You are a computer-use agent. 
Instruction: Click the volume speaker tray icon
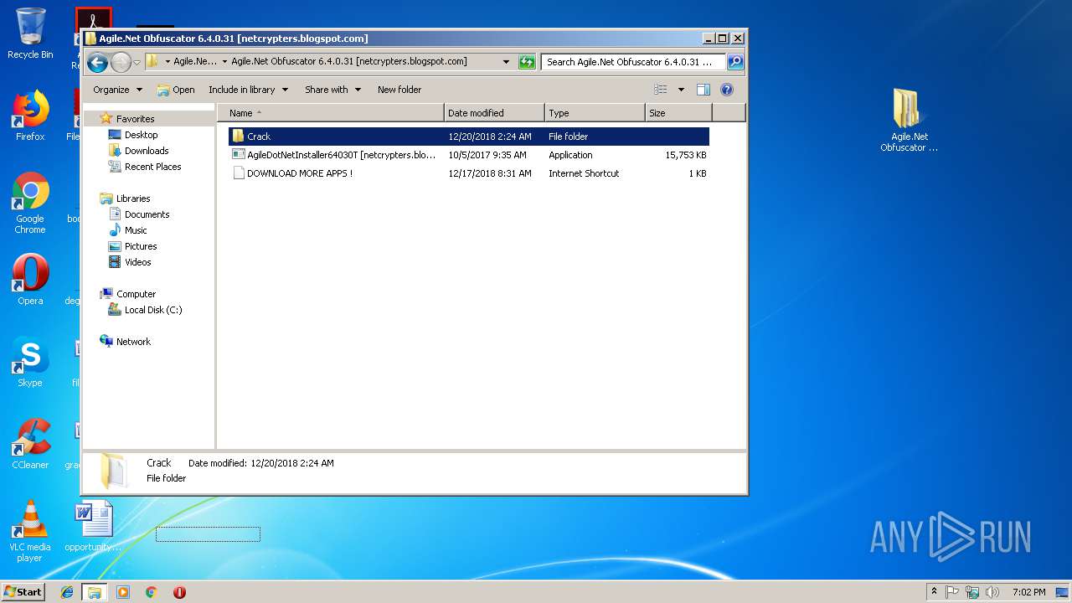[x=992, y=592]
